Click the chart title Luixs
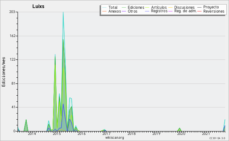 pos(38,6)
